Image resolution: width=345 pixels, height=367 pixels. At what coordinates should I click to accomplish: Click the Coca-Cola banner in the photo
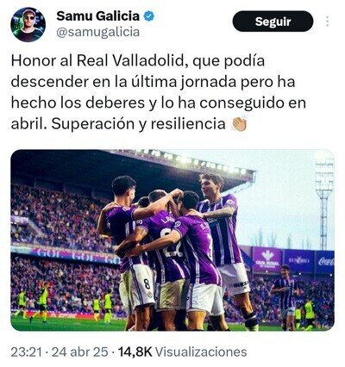point(325,262)
